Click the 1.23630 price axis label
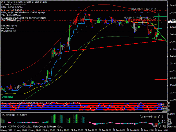176x132 pixels. click(x=172, y=78)
